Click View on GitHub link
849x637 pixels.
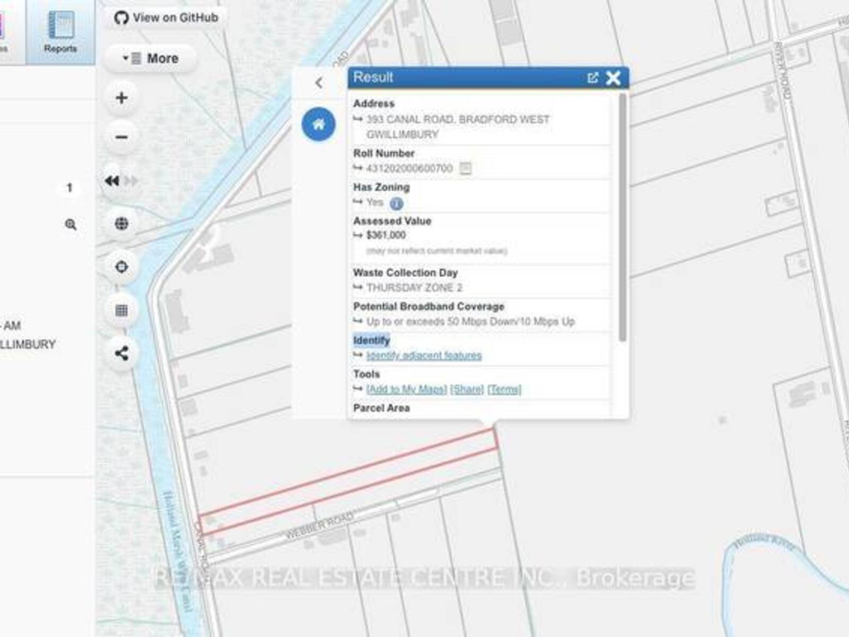tap(166, 18)
